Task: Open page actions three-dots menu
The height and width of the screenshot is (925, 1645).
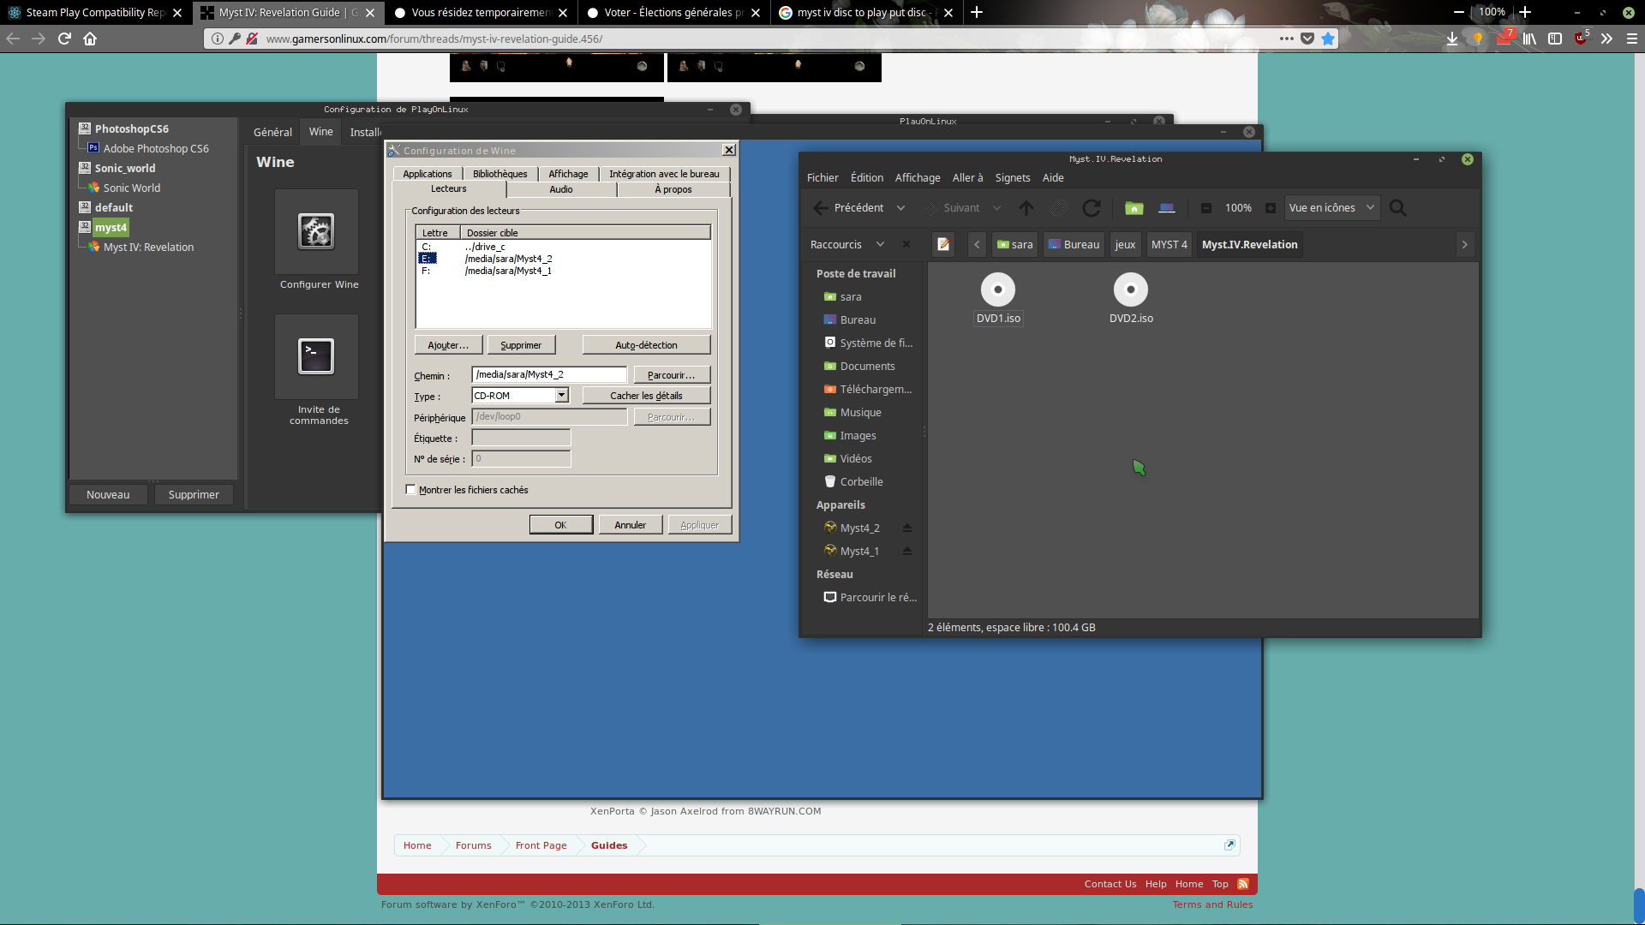Action: (x=1287, y=39)
